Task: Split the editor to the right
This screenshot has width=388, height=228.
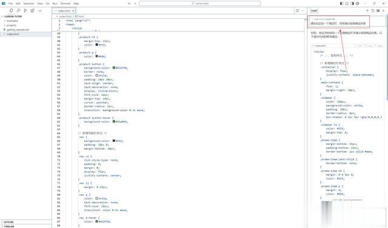Action: (297, 11)
